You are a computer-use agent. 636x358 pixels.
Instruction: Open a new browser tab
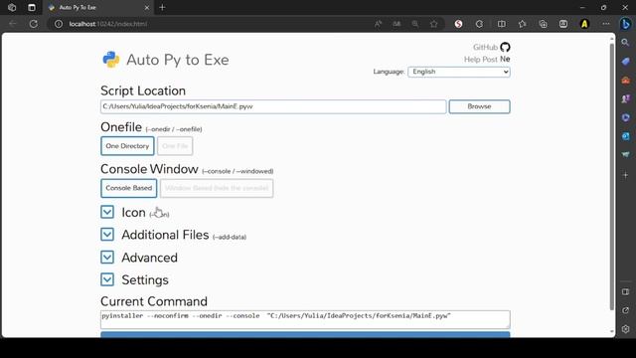pyautogui.click(x=162, y=8)
